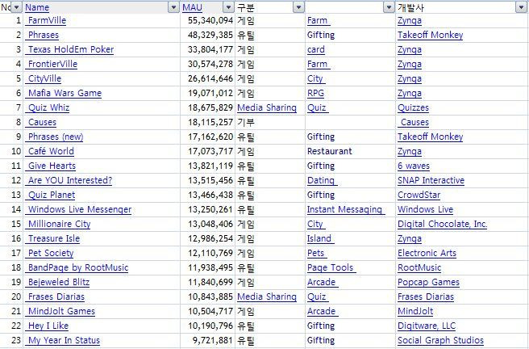The height and width of the screenshot is (349, 529).
Task: Click the Instant Messaging category link
Action: coord(344,209)
